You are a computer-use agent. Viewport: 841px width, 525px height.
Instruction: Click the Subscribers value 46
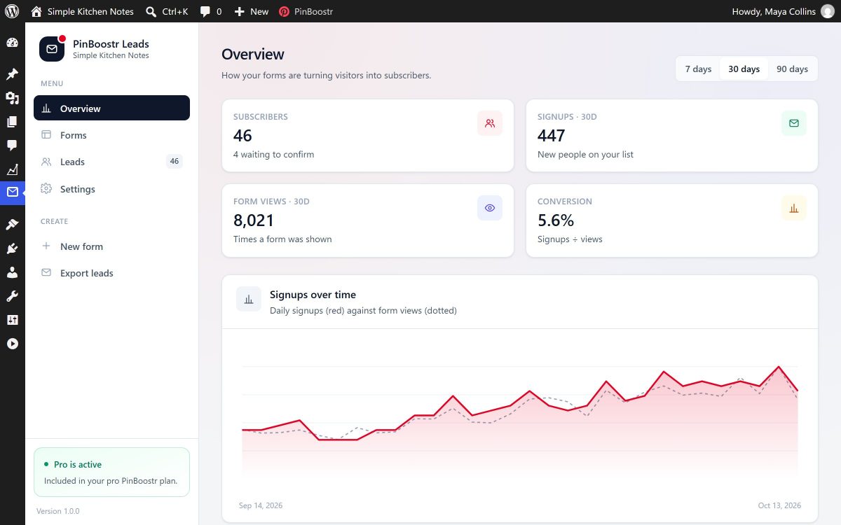[x=242, y=136]
